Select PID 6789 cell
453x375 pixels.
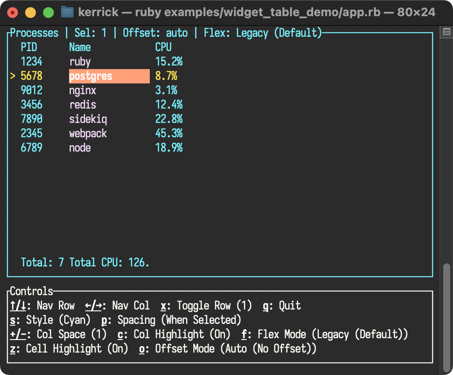click(31, 148)
